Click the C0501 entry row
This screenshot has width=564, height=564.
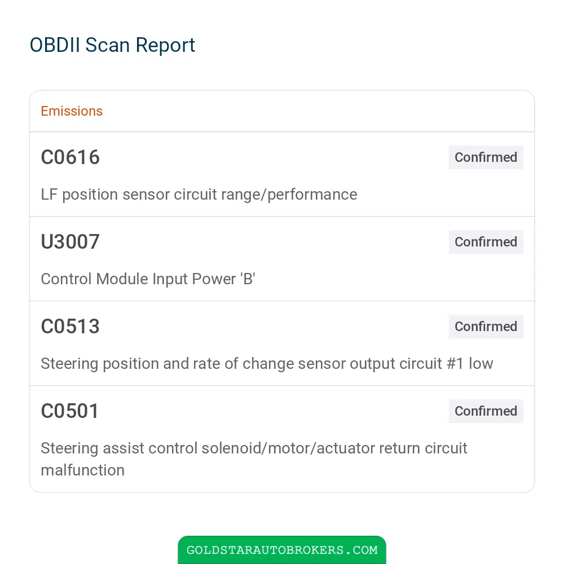click(282, 439)
